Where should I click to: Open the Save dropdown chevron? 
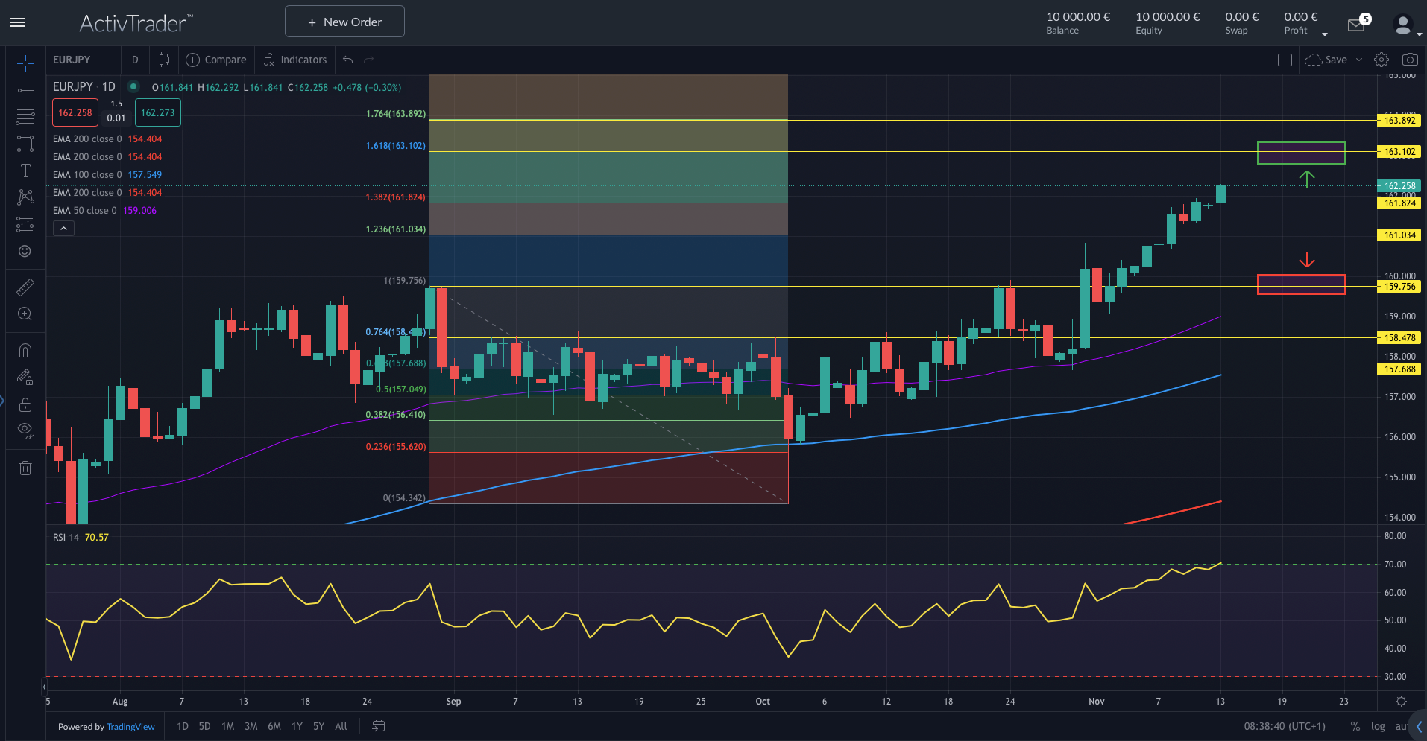click(x=1358, y=60)
